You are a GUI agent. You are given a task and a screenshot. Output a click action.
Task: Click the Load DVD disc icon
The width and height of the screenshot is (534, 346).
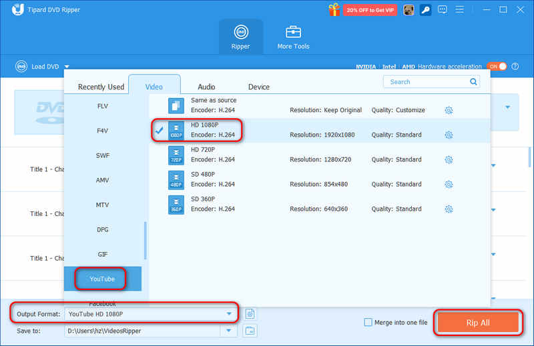pos(21,67)
